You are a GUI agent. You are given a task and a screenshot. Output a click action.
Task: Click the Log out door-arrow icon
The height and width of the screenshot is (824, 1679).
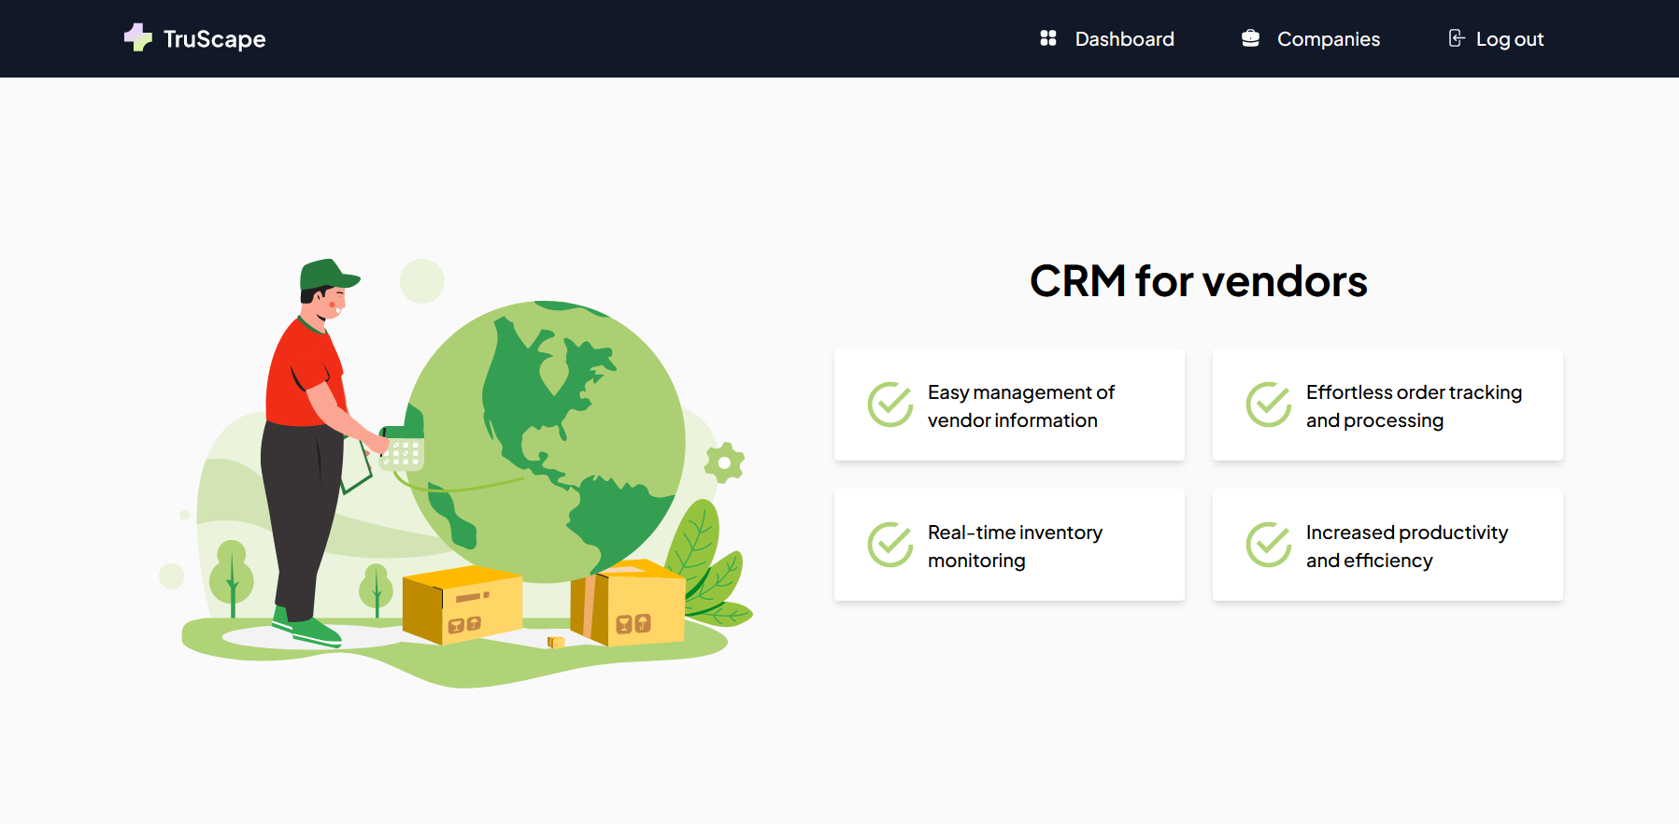(1456, 38)
